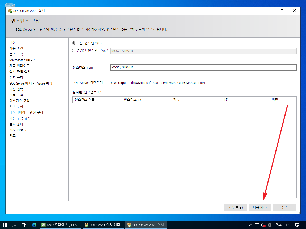The height and width of the screenshot is (229, 306).
Task: Click the 사용 조건 sidebar step
Action: tap(16, 48)
